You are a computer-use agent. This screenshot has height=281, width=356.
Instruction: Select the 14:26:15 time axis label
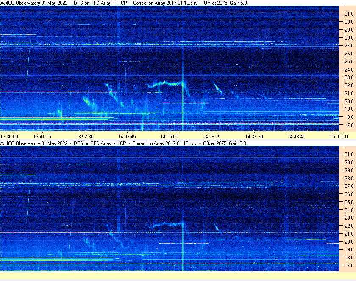211,137
